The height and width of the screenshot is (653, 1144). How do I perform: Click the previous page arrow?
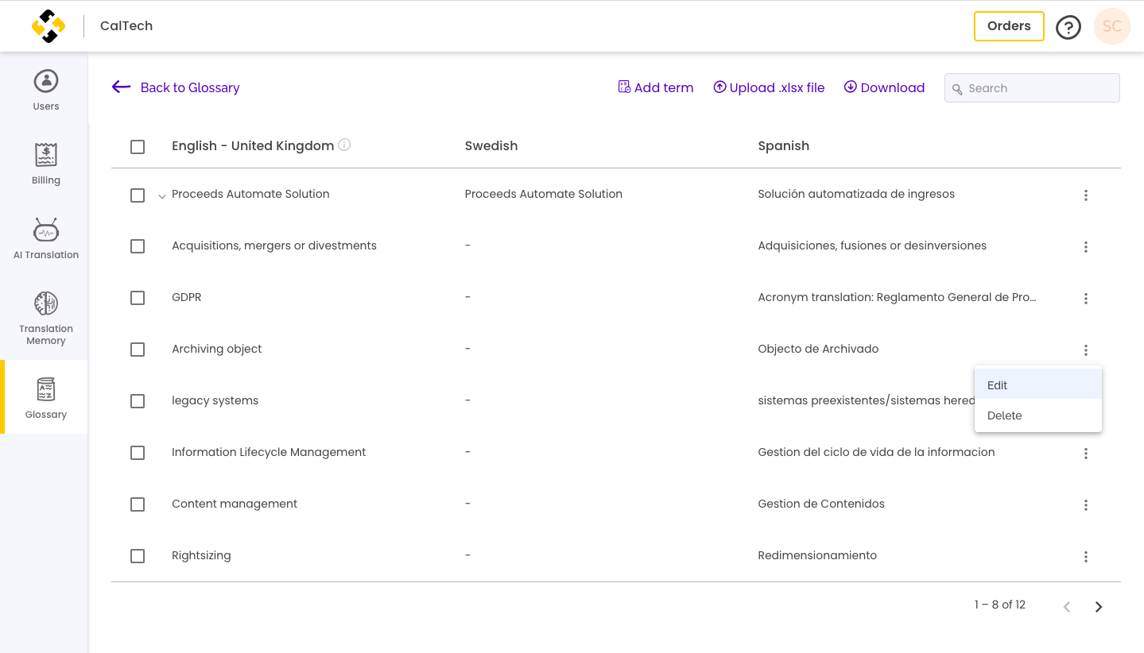[x=1067, y=607]
